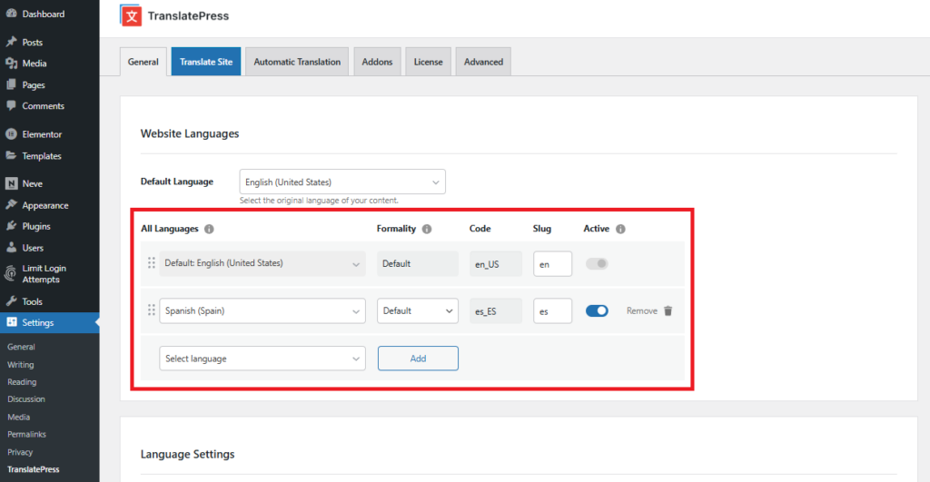Viewport: 930px width, 482px height.
Task: Switch to the General tab
Action: tap(143, 62)
